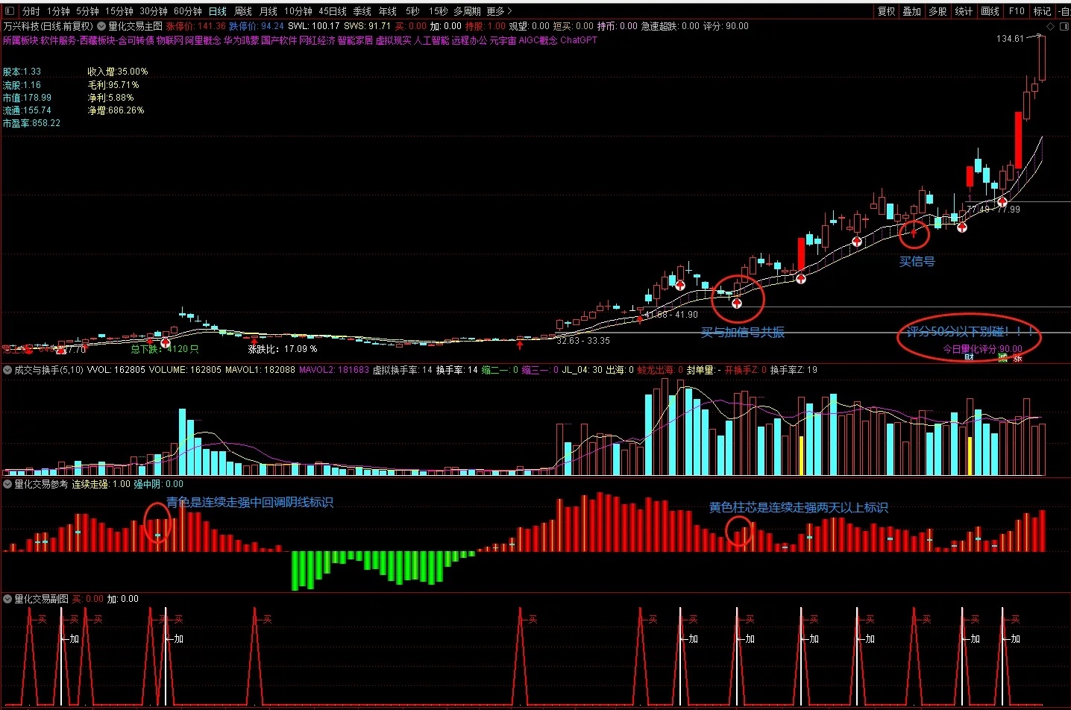Click the green 减 event marker
Viewport: 1071px width, 710px height.
(1002, 358)
